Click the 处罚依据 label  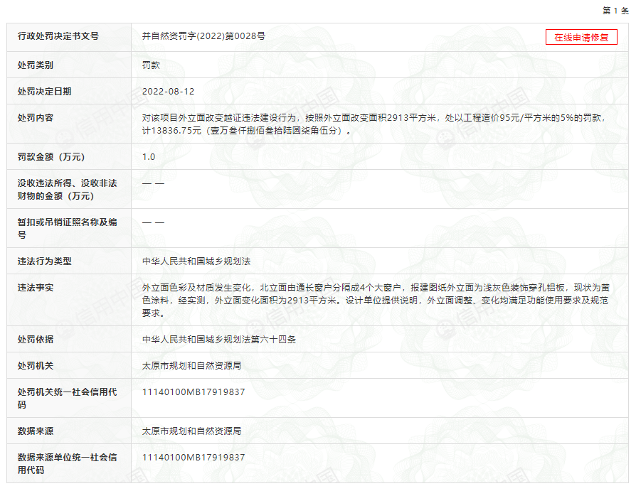(x=36, y=340)
